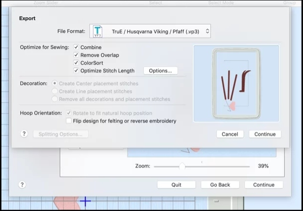Click the Group toolbar item
303x211 pixels.
click(290, 2)
